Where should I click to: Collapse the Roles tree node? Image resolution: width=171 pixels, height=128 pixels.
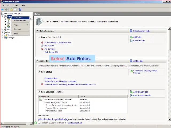click(2, 16)
